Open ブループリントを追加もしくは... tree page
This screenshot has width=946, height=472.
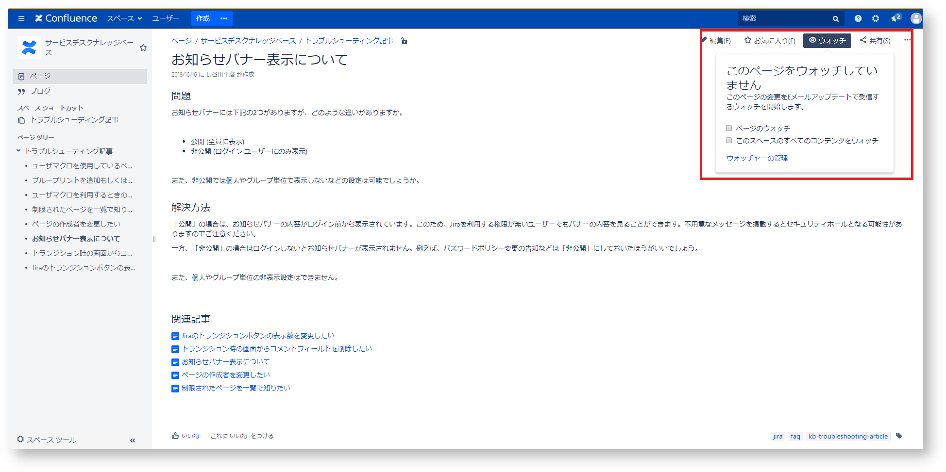82,180
